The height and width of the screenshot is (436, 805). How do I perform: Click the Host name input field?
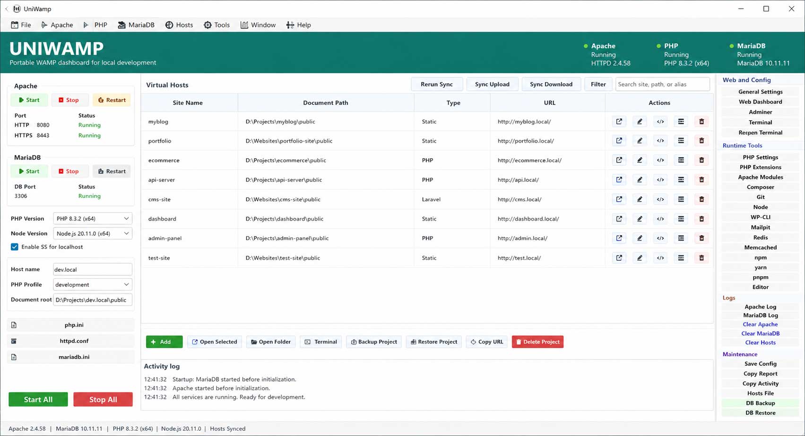(x=92, y=269)
